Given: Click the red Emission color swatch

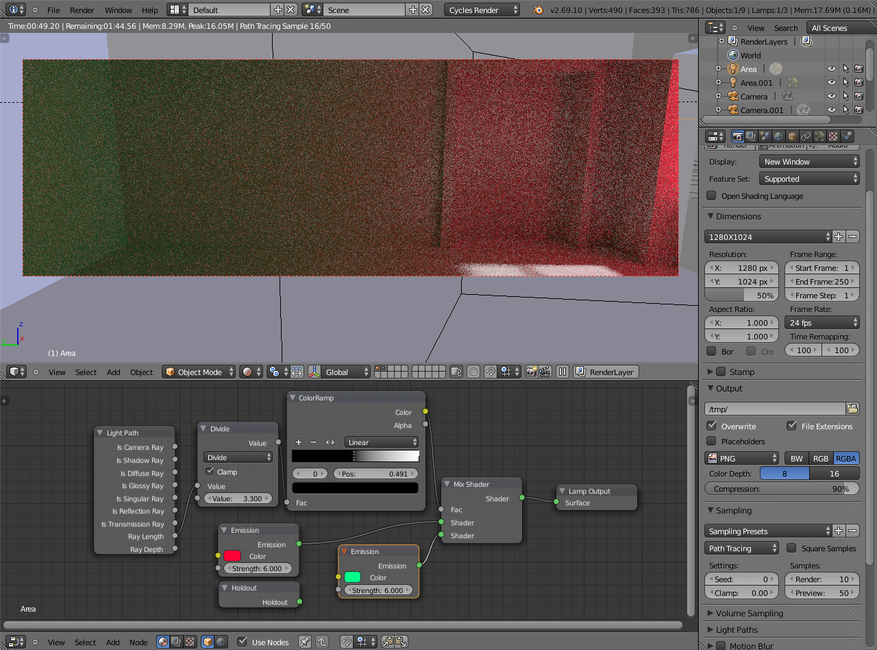Looking at the screenshot, I should pos(232,555).
